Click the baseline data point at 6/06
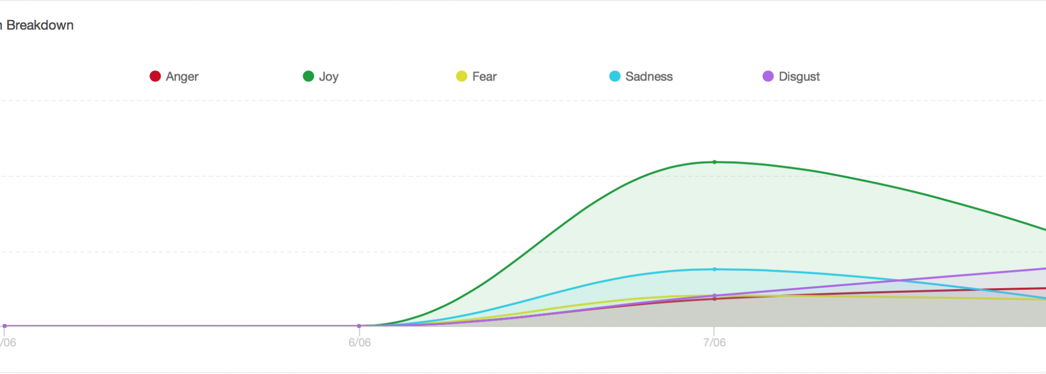This screenshot has height=374, width=1046. [359, 326]
